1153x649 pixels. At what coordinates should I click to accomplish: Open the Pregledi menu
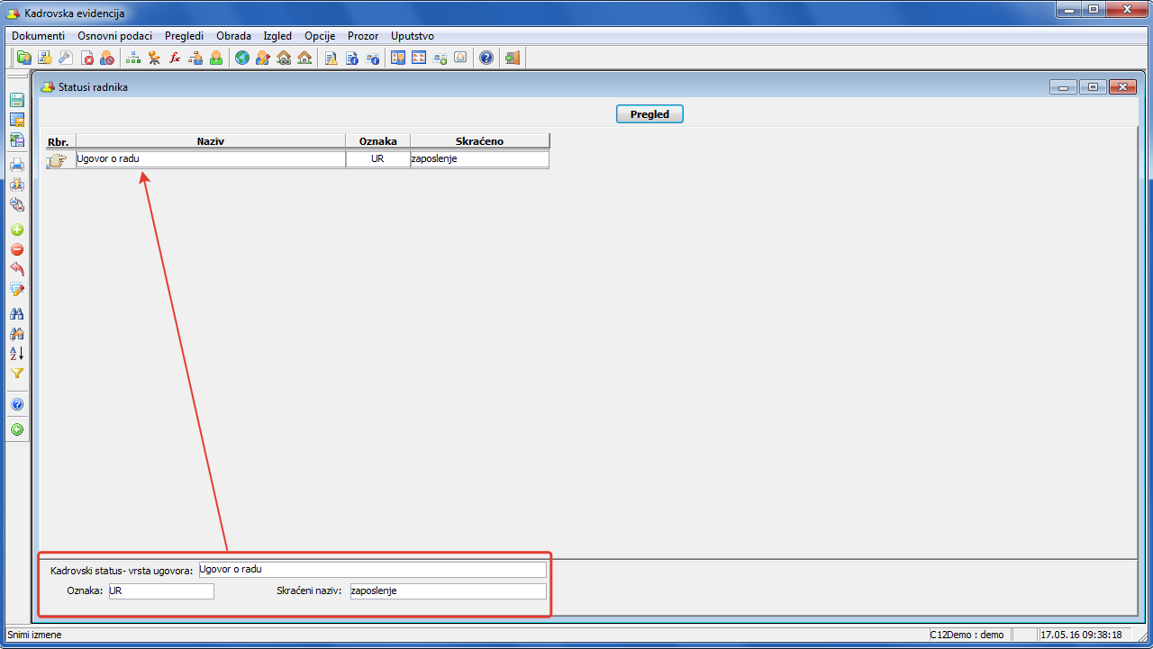tap(185, 36)
